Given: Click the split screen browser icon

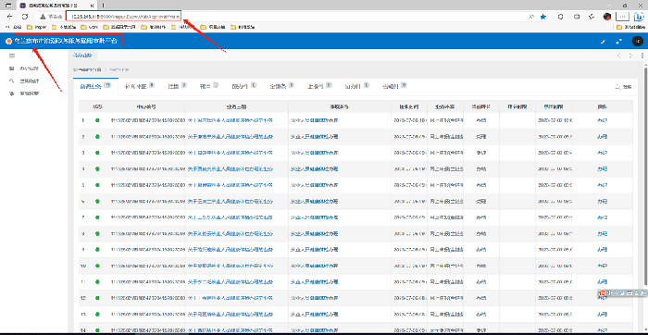Looking at the screenshot, I should coord(577,17).
